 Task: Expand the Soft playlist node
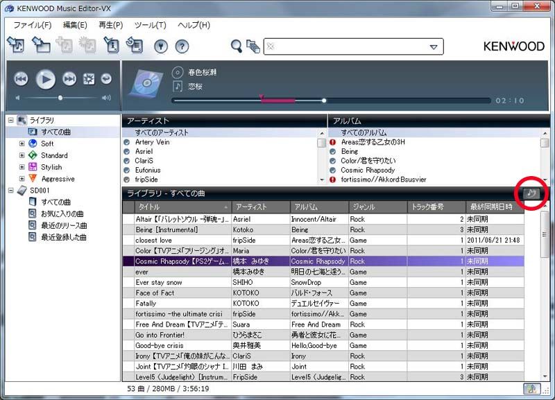(22, 144)
